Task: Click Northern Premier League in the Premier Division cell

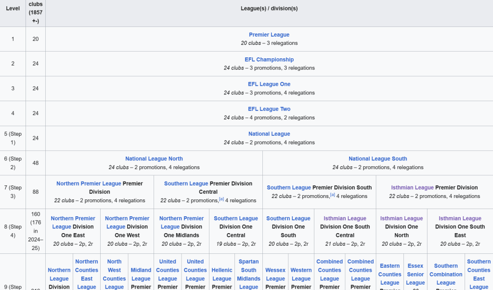Action: pos(89,184)
